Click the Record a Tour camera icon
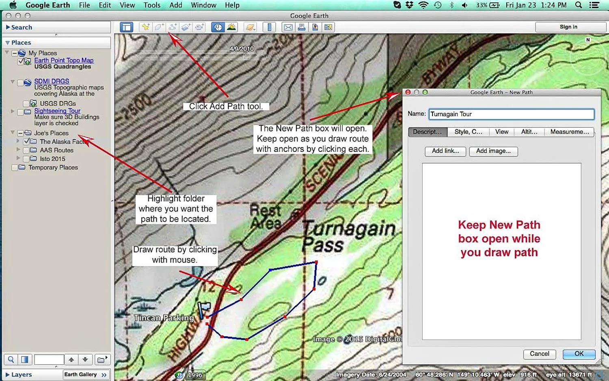This screenshot has width=609, height=381. coord(199,27)
